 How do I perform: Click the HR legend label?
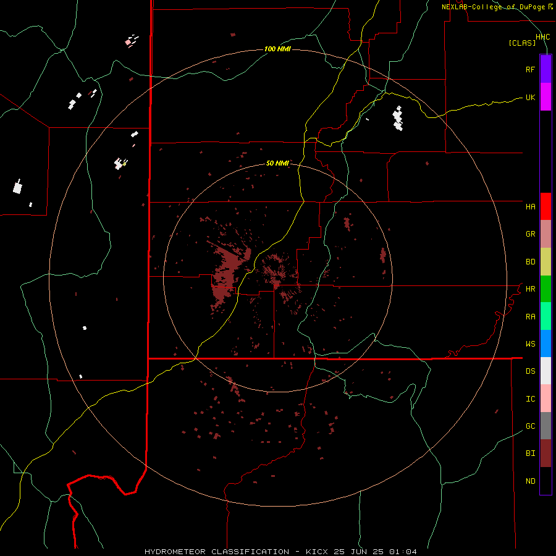pos(530,289)
